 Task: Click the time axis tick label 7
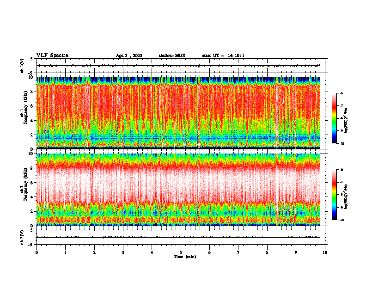pos(238,252)
